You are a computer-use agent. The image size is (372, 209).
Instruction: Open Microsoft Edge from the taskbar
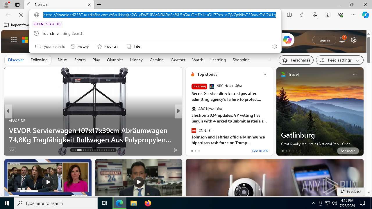(x=119, y=203)
